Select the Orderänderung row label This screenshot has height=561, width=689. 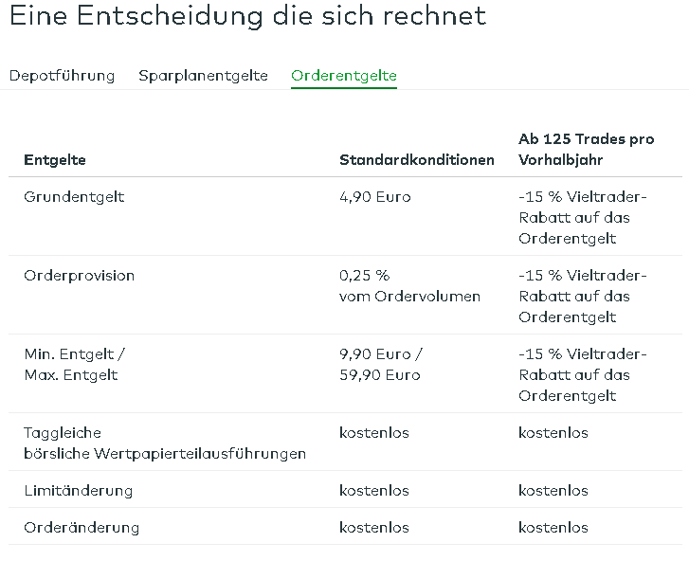82,528
